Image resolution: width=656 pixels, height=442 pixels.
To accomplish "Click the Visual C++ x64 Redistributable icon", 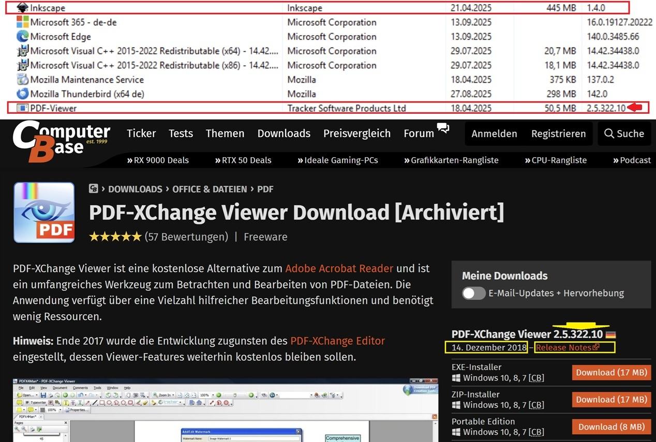I will (x=22, y=51).
